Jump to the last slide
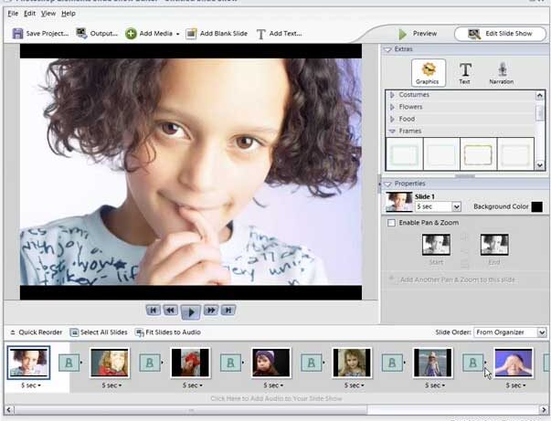Screen dimensions: 551x421 [228, 310]
